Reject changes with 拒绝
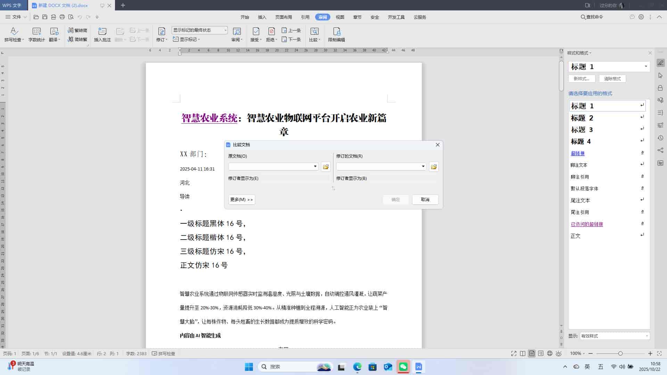The image size is (667, 375). click(271, 35)
